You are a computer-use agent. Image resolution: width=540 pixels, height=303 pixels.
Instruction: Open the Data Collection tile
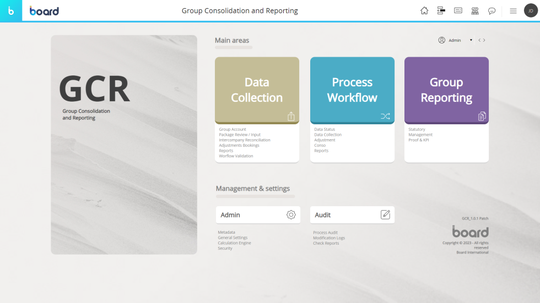[257, 90]
